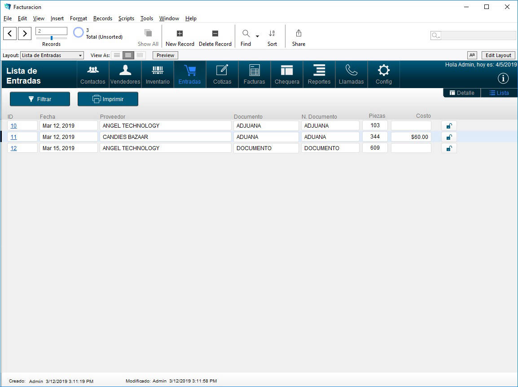Open the Contactos section

pyautogui.click(x=93, y=75)
